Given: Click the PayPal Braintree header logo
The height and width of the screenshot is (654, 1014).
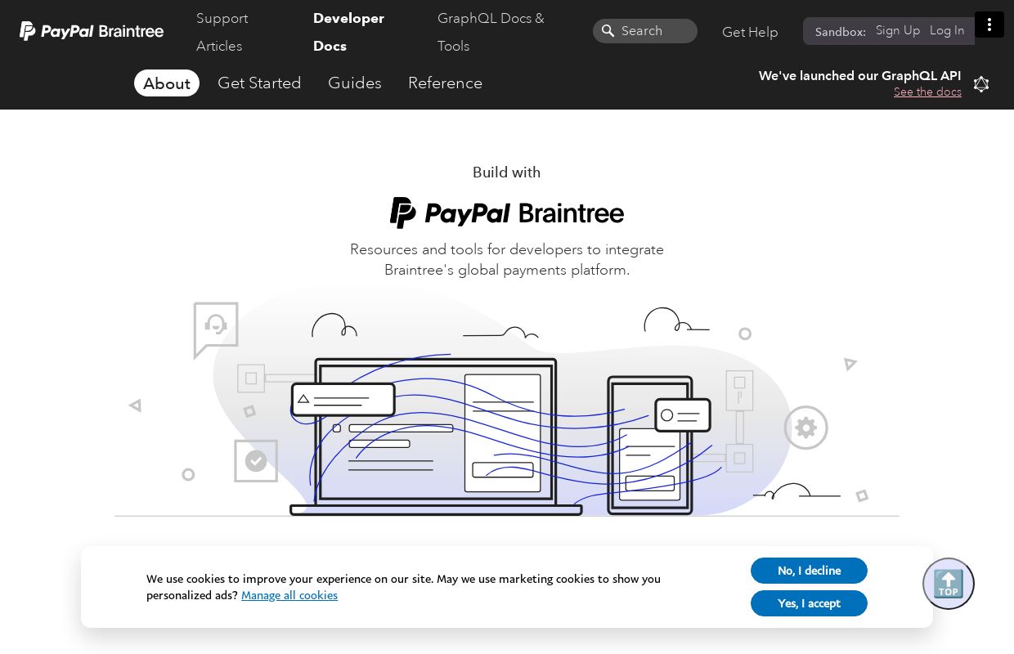Looking at the screenshot, I should [92, 31].
